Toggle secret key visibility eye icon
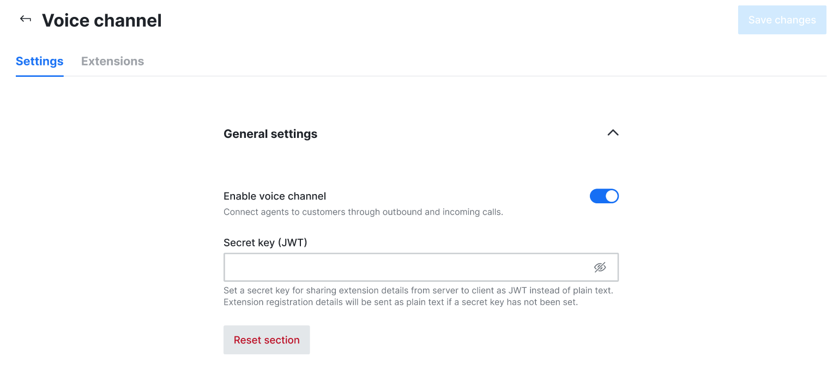 click(x=600, y=267)
